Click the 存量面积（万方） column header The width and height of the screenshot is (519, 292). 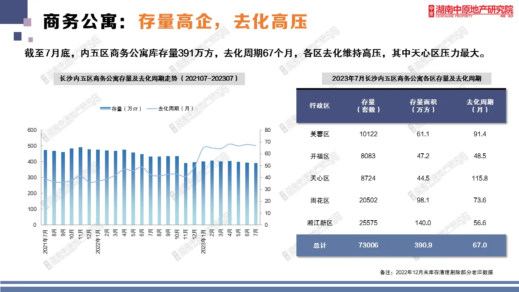[423, 106]
